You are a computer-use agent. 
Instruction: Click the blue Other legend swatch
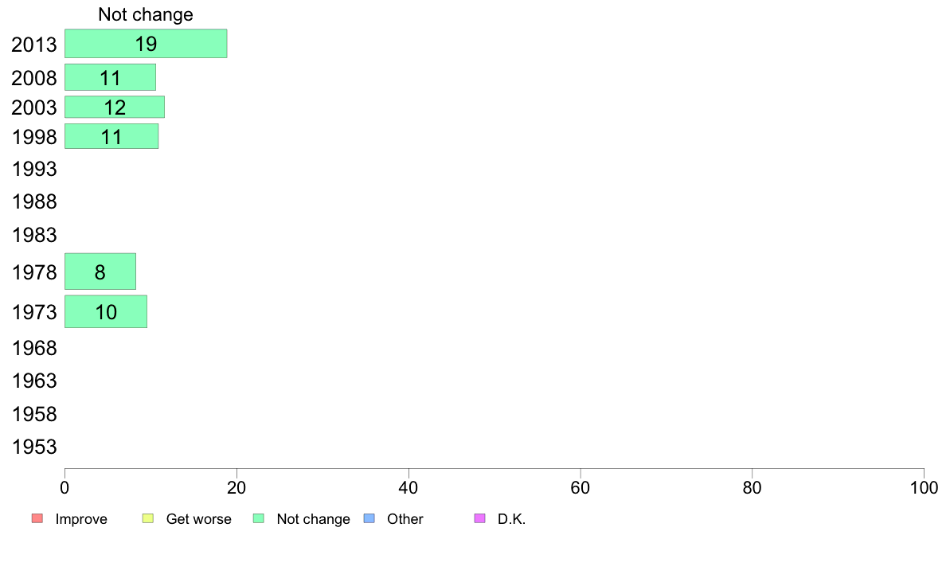pyautogui.click(x=369, y=518)
